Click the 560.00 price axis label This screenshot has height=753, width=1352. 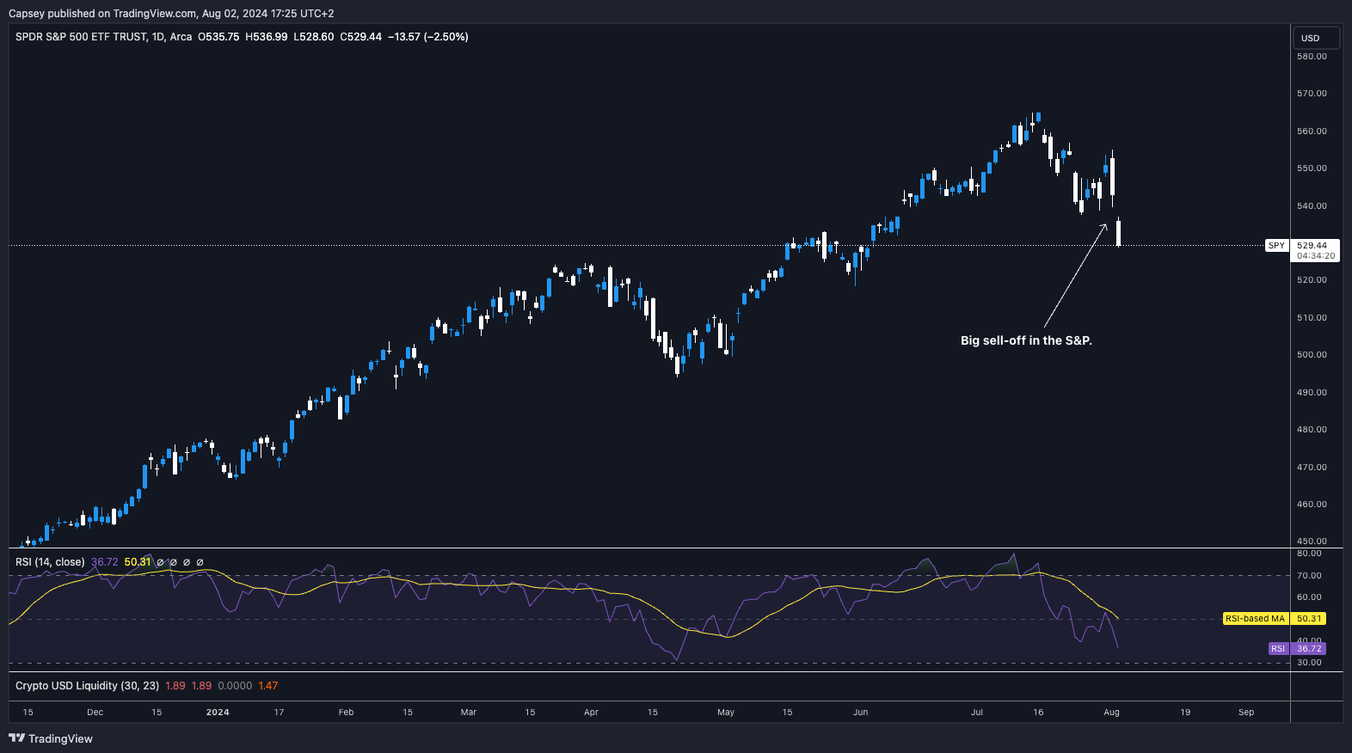click(x=1312, y=132)
